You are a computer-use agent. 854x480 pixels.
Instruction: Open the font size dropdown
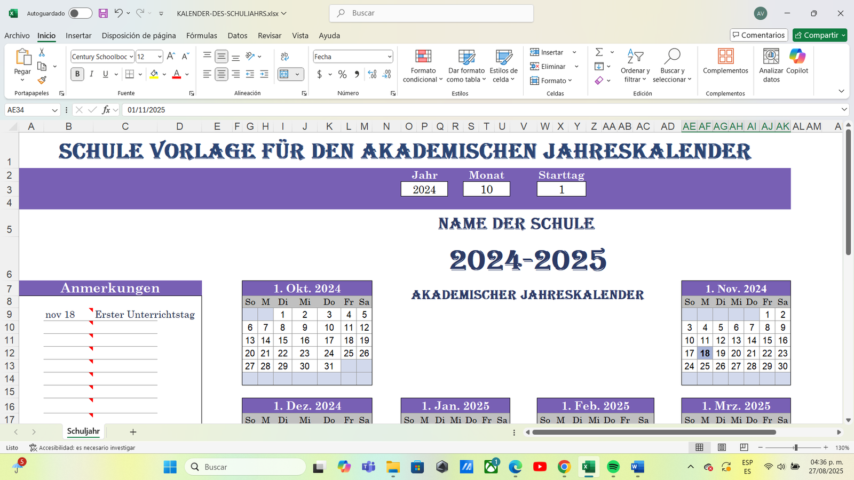click(x=160, y=57)
